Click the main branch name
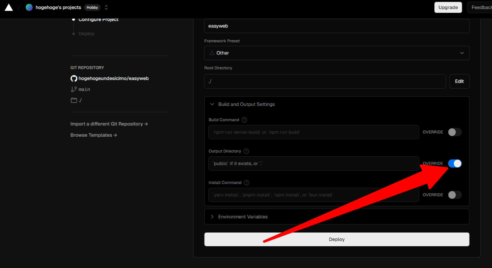The height and width of the screenshot is (268, 492). [84, 89]
